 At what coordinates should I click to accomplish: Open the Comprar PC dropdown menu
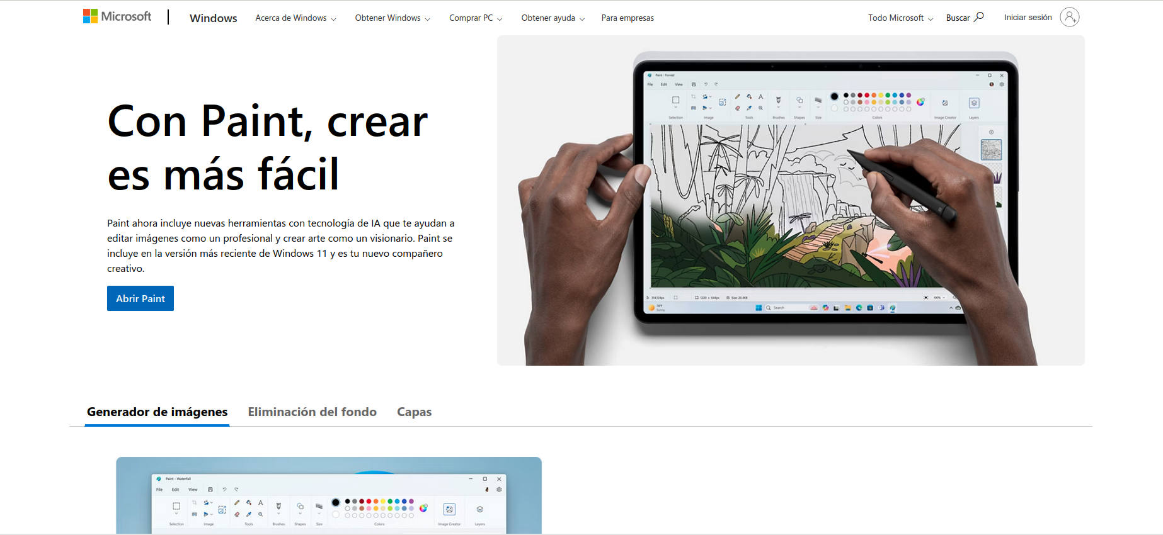tap(476, 18)
